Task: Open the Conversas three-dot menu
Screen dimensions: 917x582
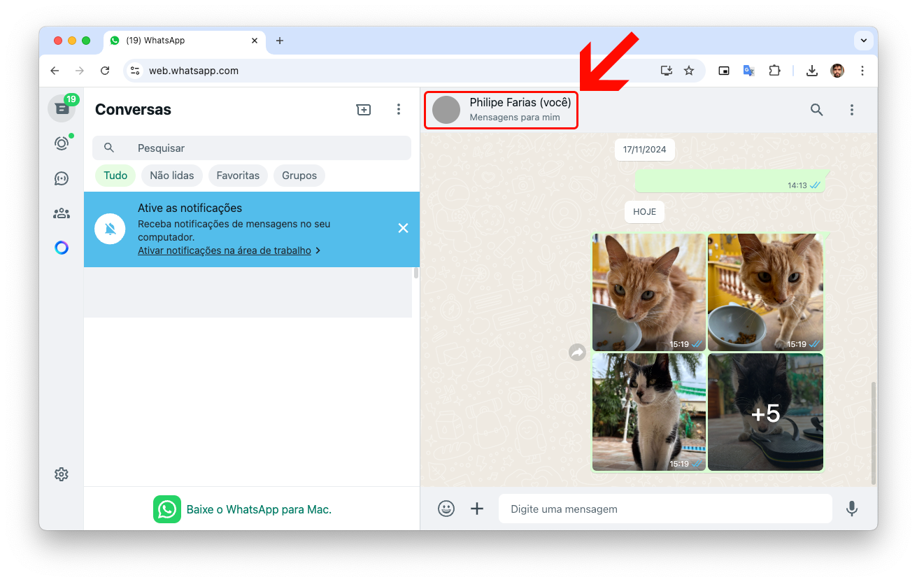Action: [x=398, y=110]
